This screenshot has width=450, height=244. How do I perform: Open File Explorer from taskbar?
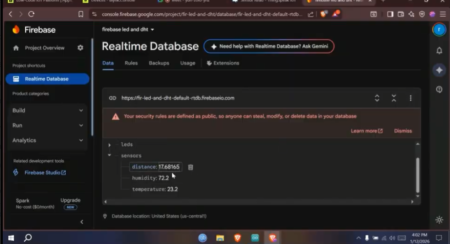point(220,238)
